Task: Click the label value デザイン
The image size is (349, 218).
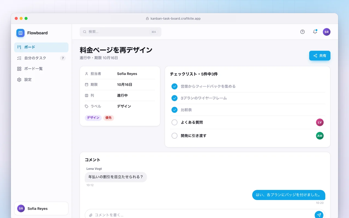Action: pos(124,107)
